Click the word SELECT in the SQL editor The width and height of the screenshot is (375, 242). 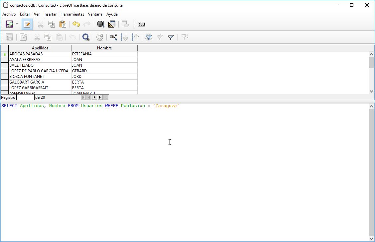[x=9, y=106]
